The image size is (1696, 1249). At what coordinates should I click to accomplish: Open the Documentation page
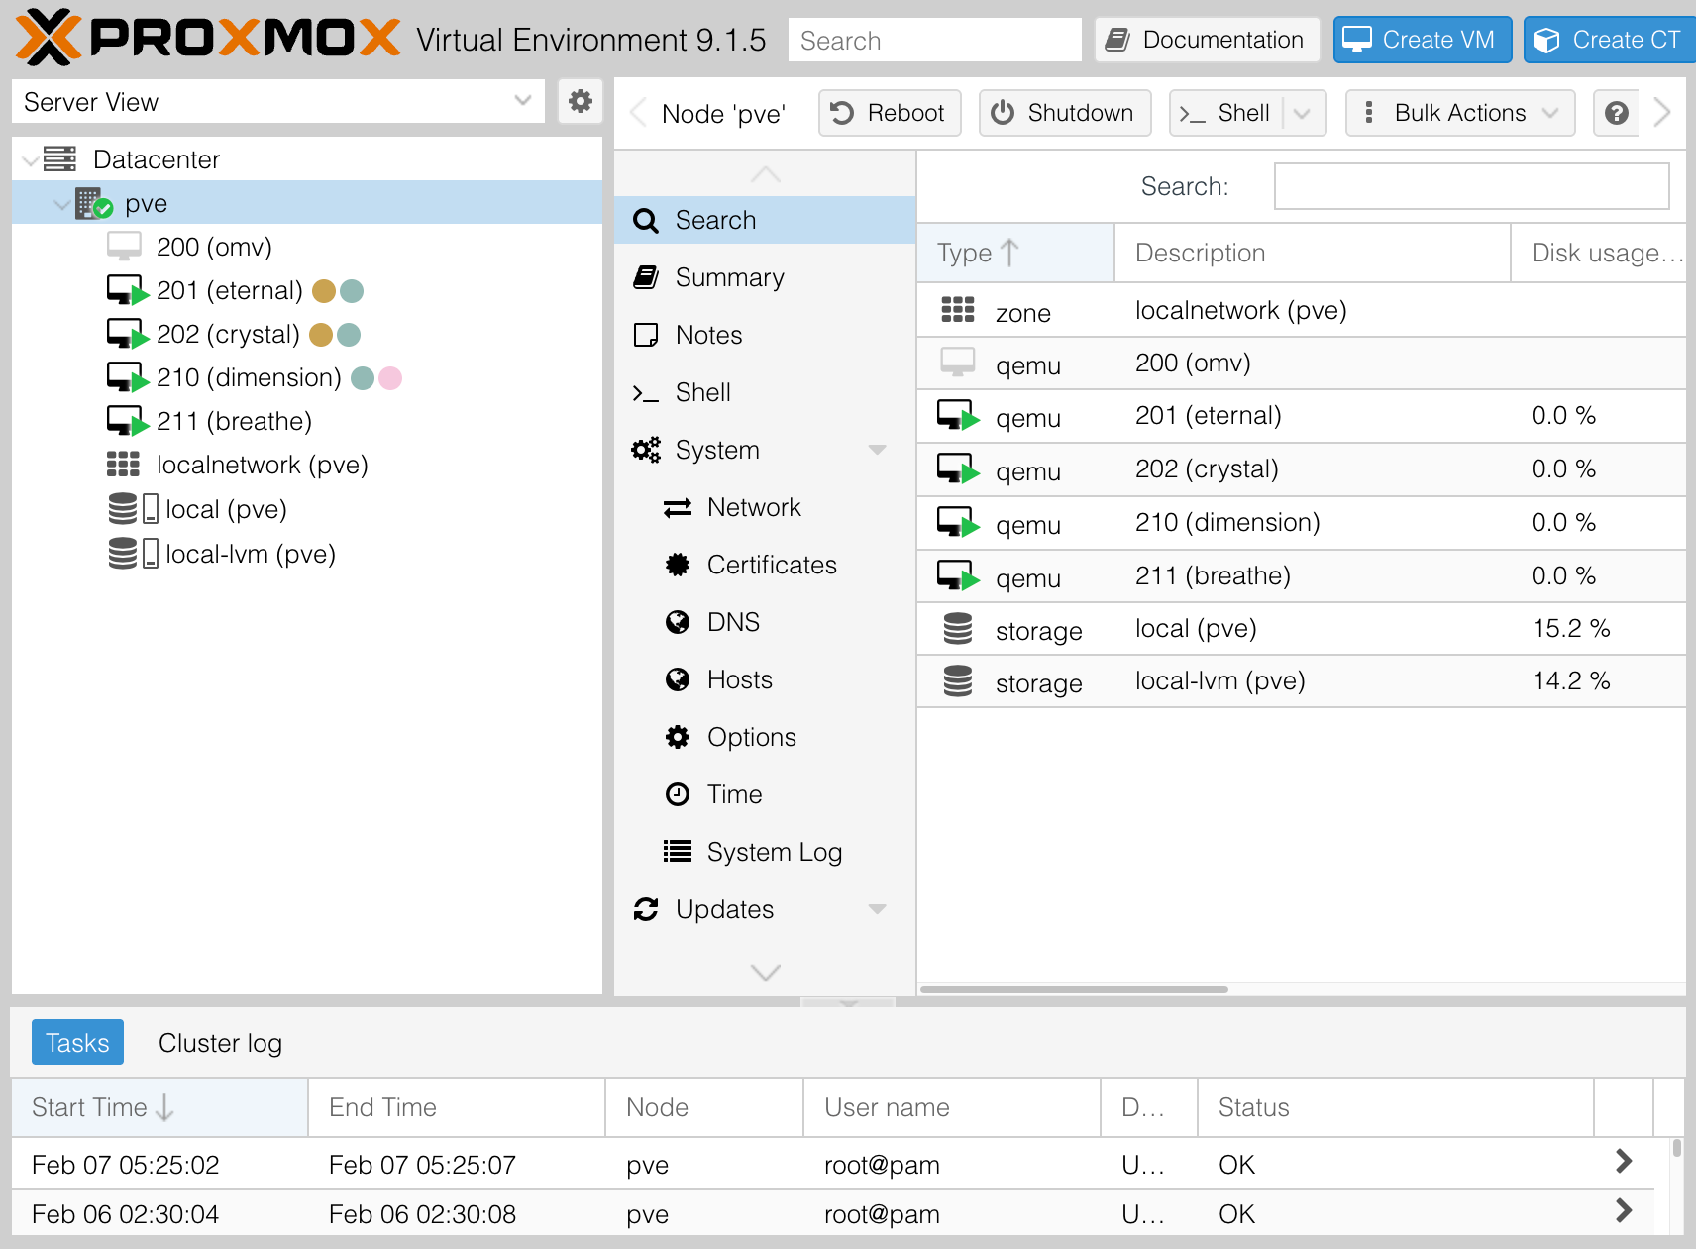[x=1207, y=40]
